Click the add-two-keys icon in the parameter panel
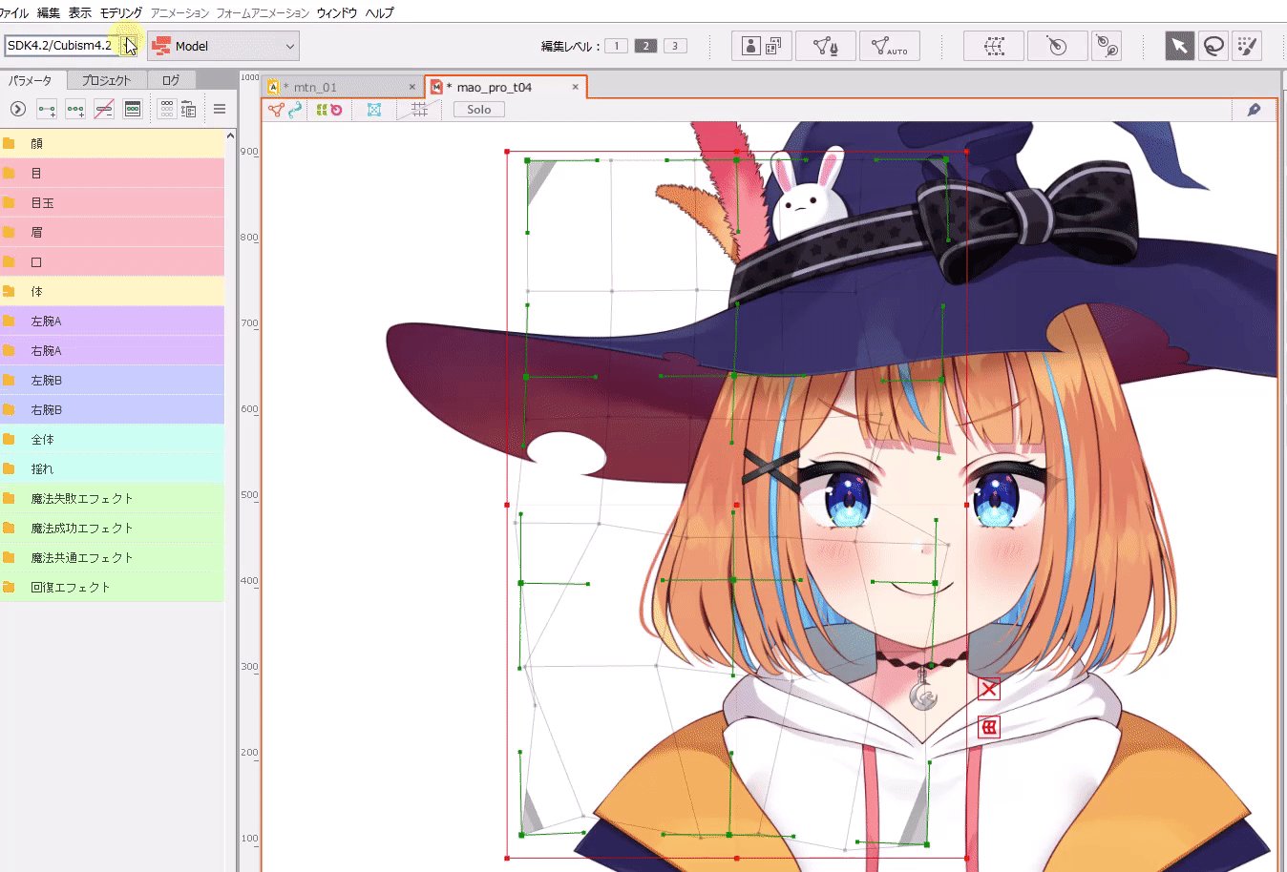The image size is (1287, 872). (46, 109)
